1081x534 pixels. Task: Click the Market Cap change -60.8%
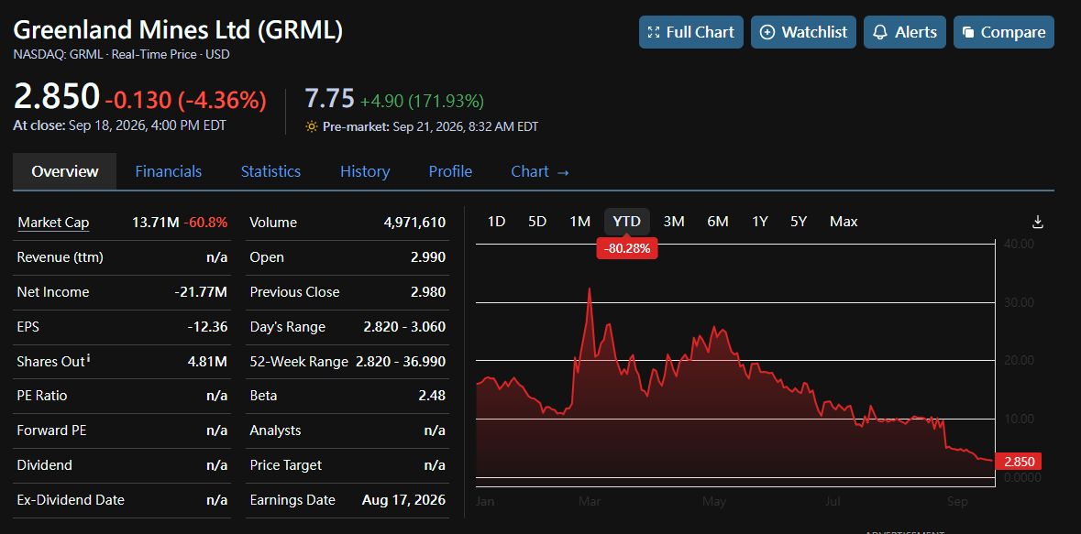tap(205, 223)
